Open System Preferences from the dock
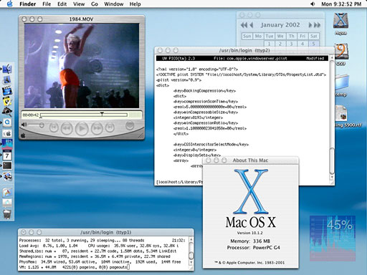Viewport: 367px width, 275px height. [7, 133]
